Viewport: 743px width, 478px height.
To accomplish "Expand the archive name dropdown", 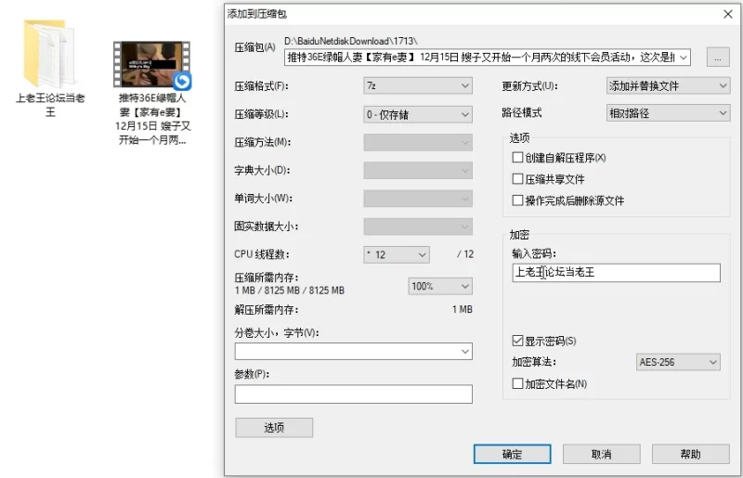I will click(x=684, y=58).
